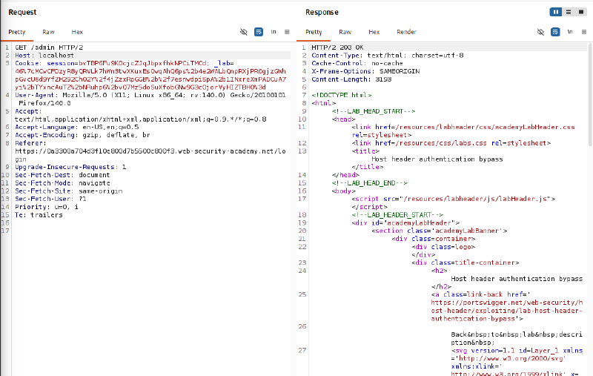Click the 'Cache-Control: no-cache' response header
593x376 pixels.
click(357, 63)
